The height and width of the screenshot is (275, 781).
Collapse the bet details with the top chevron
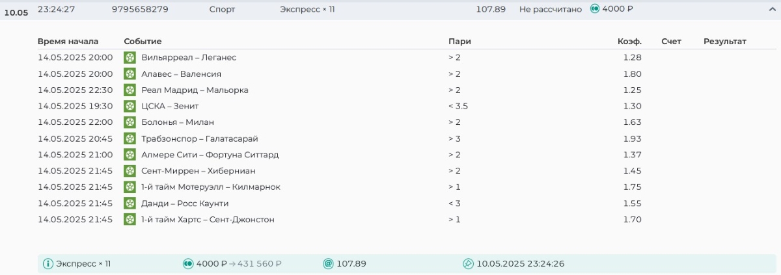pyautogui.click(x=771, y=9)
